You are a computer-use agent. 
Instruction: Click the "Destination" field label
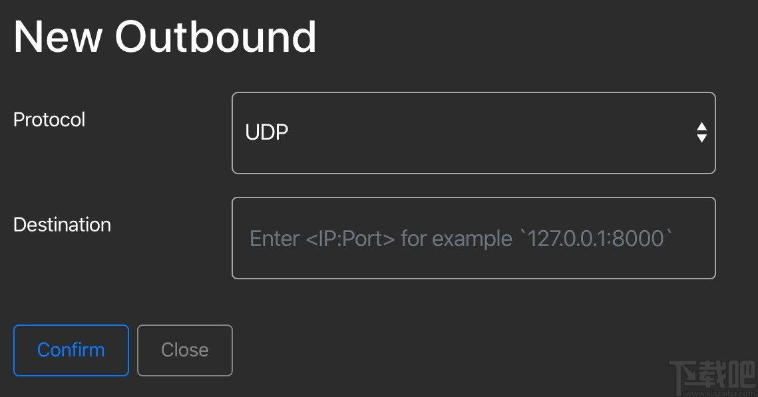[62, 225]
